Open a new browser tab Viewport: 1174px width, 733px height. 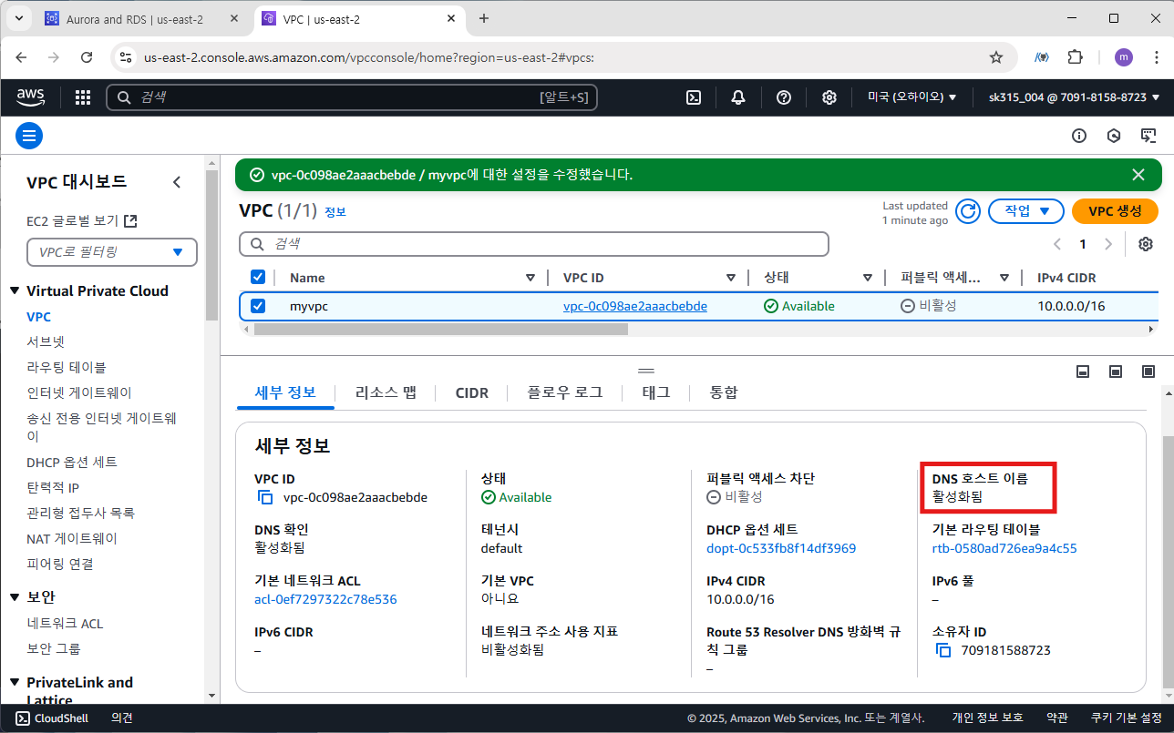pos(484,18)
